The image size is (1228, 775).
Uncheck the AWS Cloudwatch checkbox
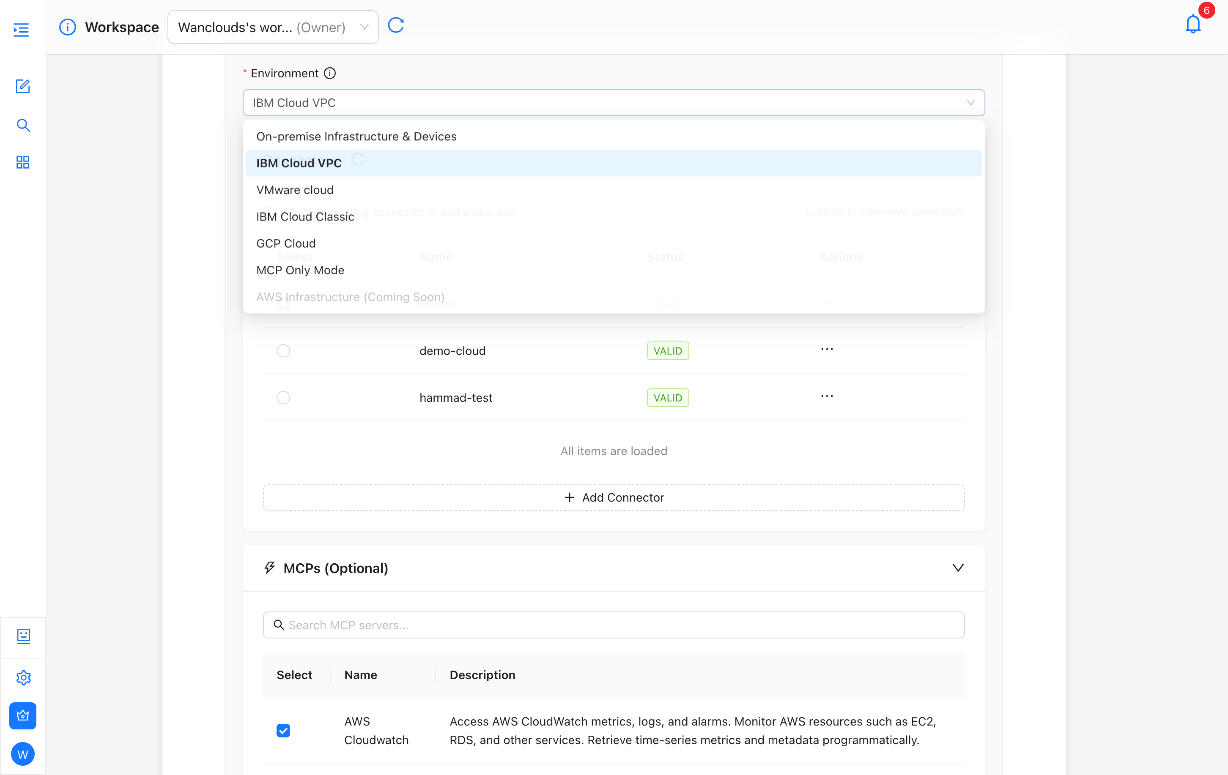tap(283, 731)
